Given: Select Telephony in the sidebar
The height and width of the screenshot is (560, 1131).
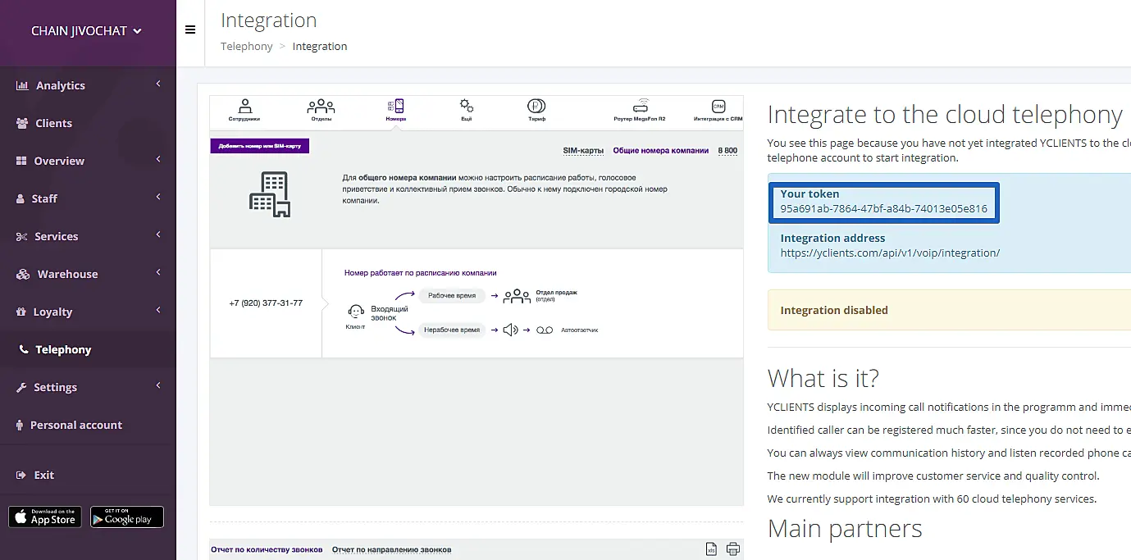Looking at the screenshot, I should (63, 349).
